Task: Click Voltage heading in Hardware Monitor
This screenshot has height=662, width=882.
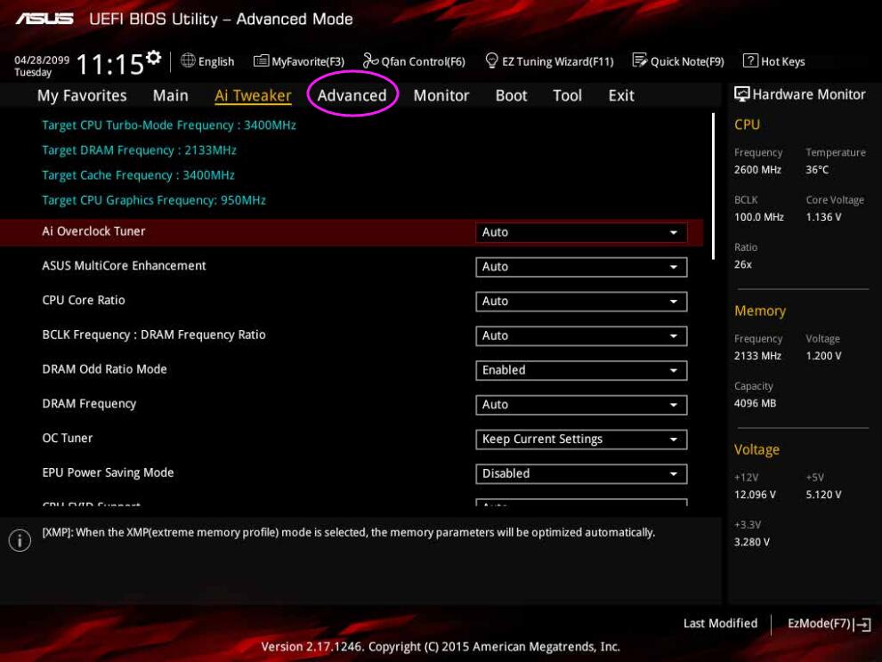Action: pos(757,449)
